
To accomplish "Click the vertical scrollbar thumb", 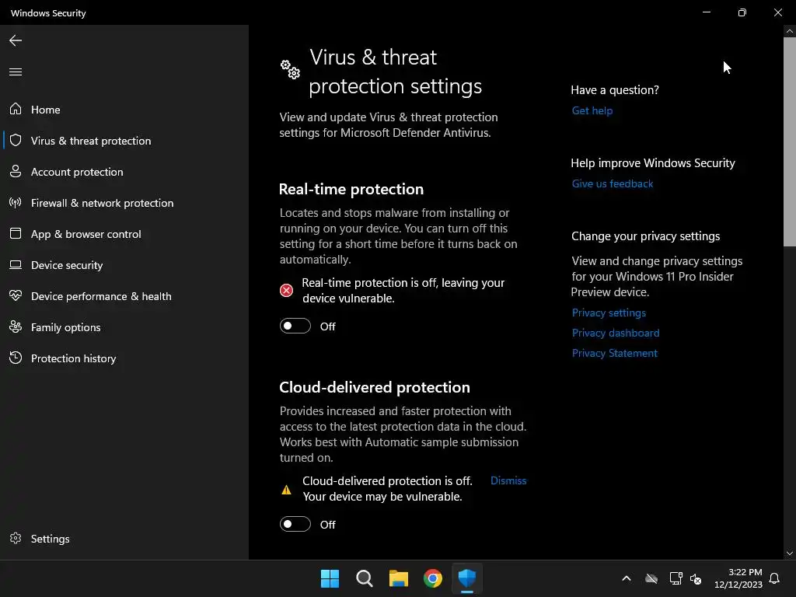I will (790, 141).
